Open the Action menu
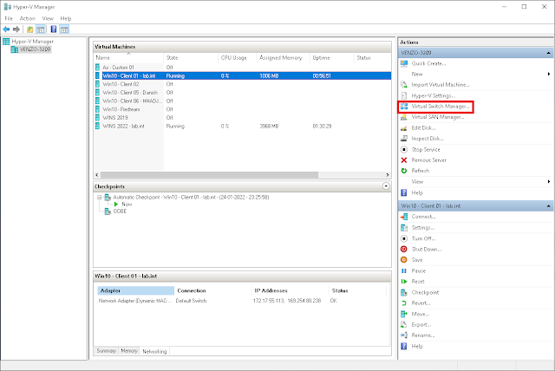Image resolution: width=555 pixels, height=371 pixels. (27, 18)
